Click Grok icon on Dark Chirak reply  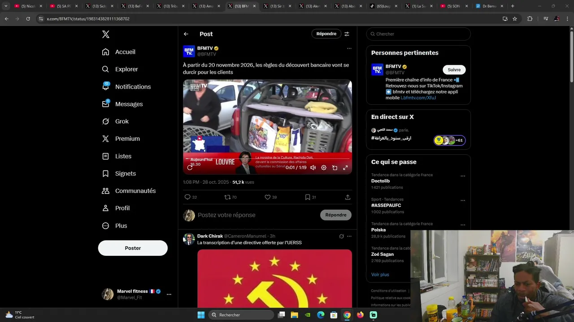click(x=341, y=236)
